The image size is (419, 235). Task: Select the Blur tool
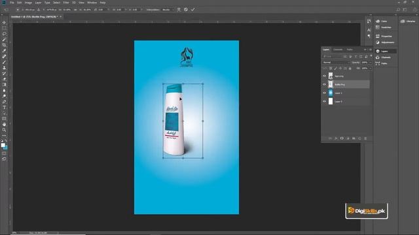(x=4, y=90)
